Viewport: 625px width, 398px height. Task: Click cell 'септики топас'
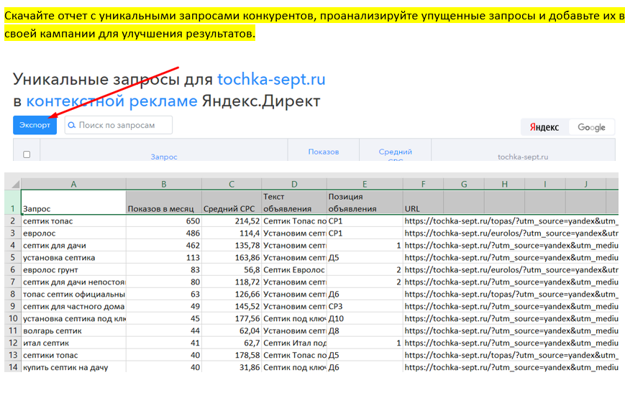[73, 355]
